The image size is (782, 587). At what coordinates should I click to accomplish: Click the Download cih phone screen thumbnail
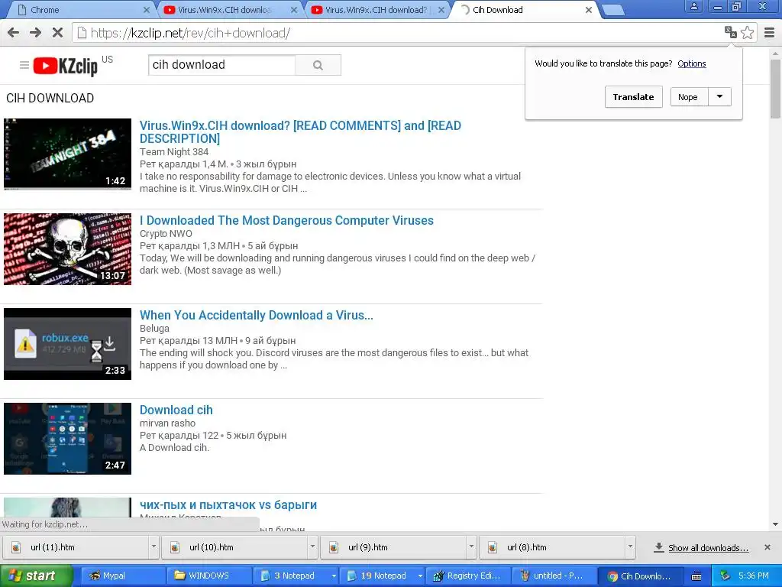[67, 438]
